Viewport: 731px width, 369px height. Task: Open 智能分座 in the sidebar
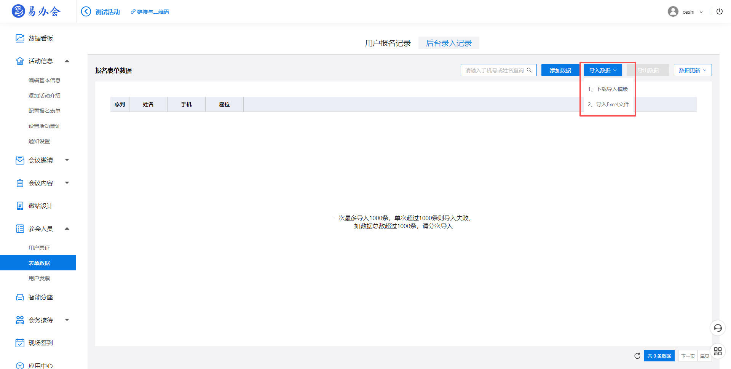[40, 297]
